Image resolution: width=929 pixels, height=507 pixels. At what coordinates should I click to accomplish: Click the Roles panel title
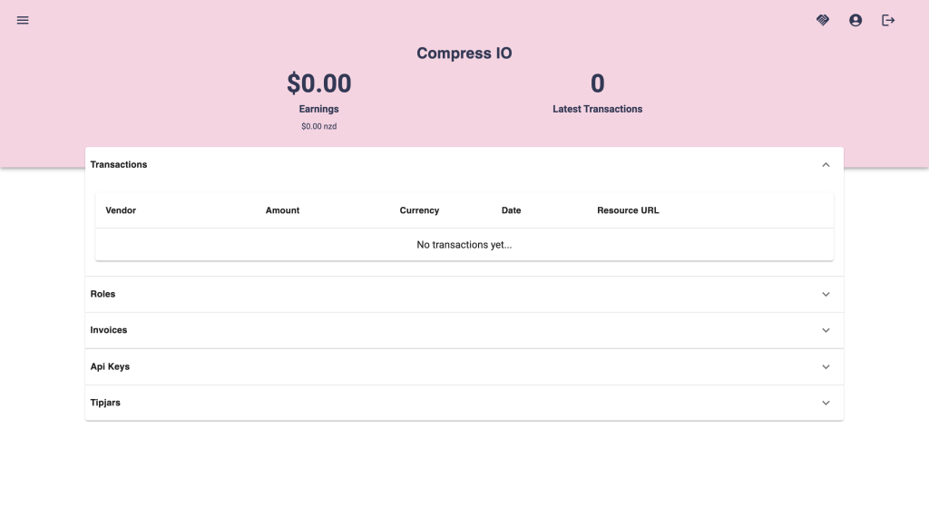[103, 295]
